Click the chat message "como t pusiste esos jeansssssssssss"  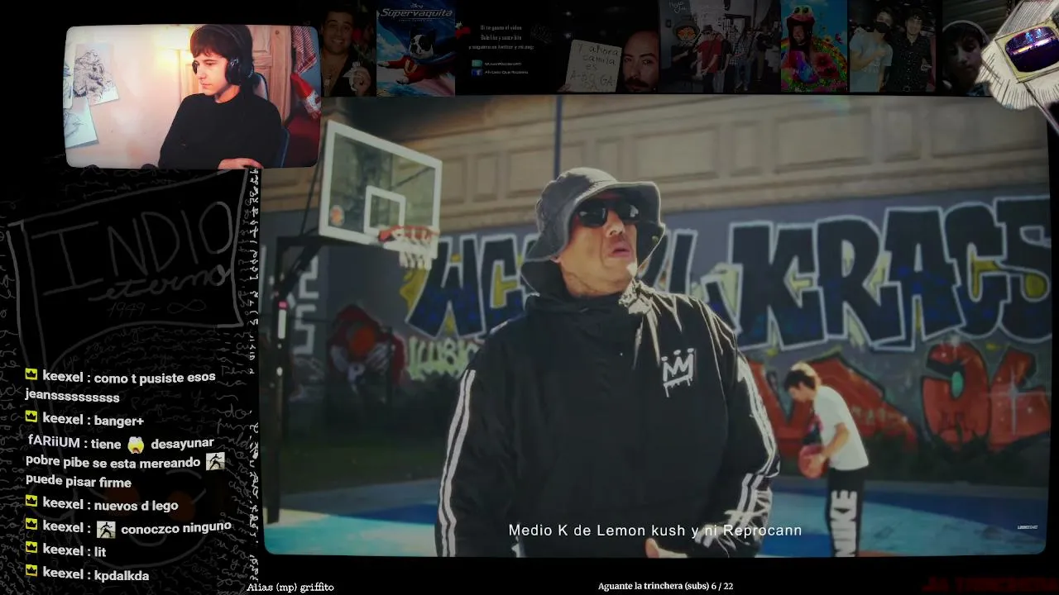[121, 387]
